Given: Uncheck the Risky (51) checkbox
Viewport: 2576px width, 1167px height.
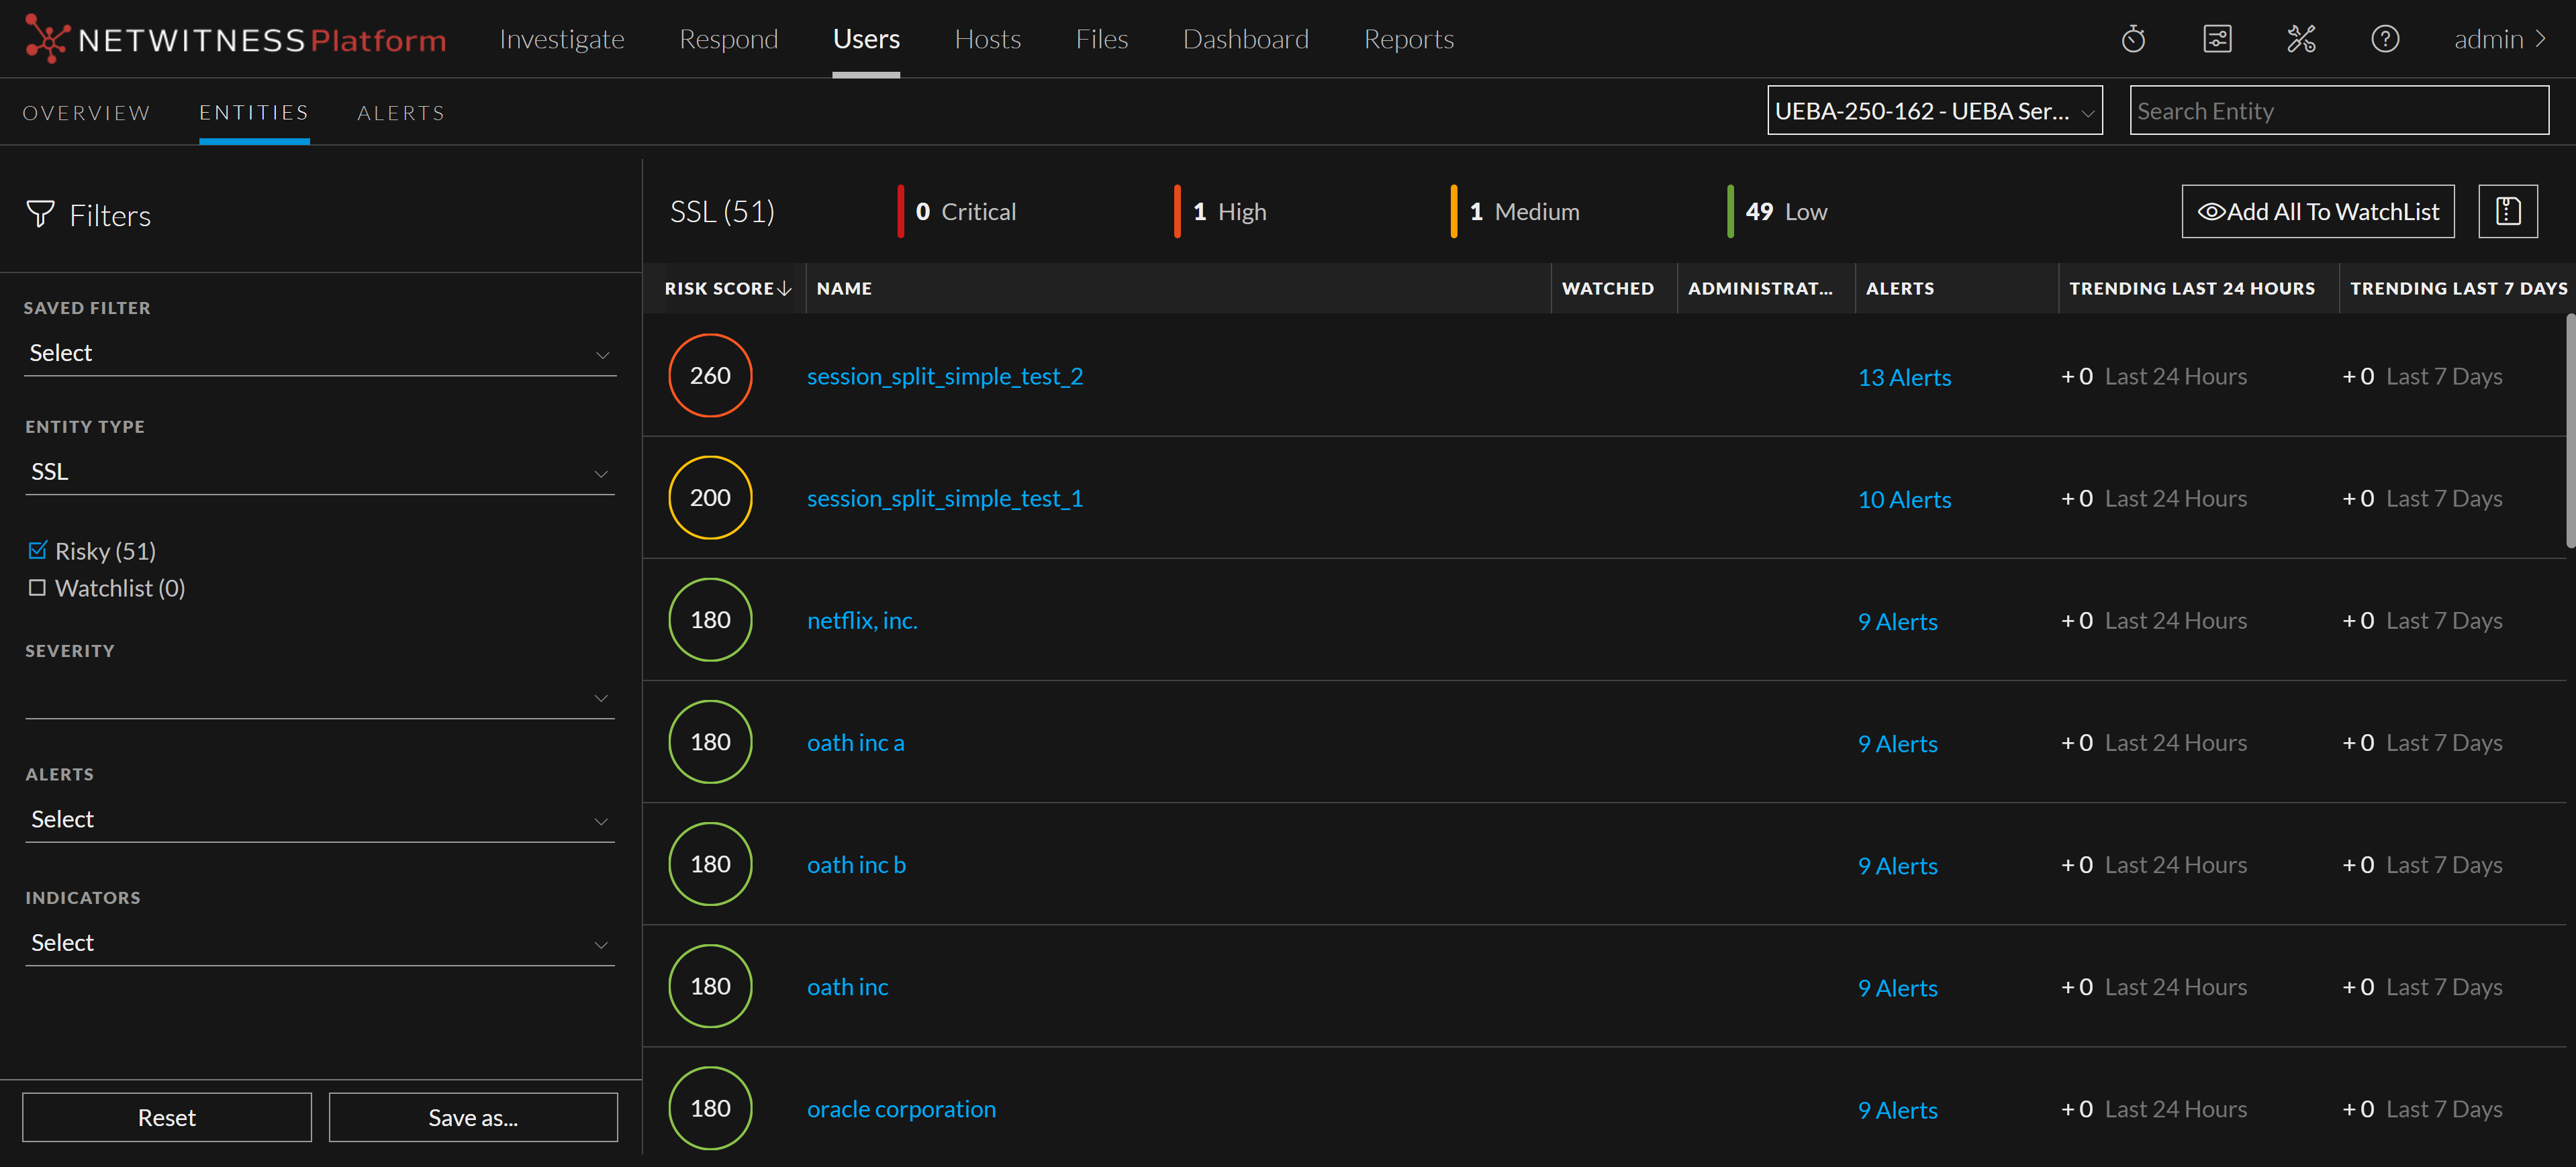Looking at the screenshot, I should click(x=38, y=550).
